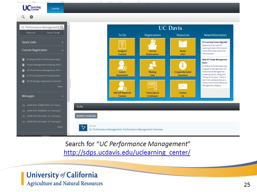Open the Assigned Training tile
This screenshot has width=257, height=192.
pos(122,47)
